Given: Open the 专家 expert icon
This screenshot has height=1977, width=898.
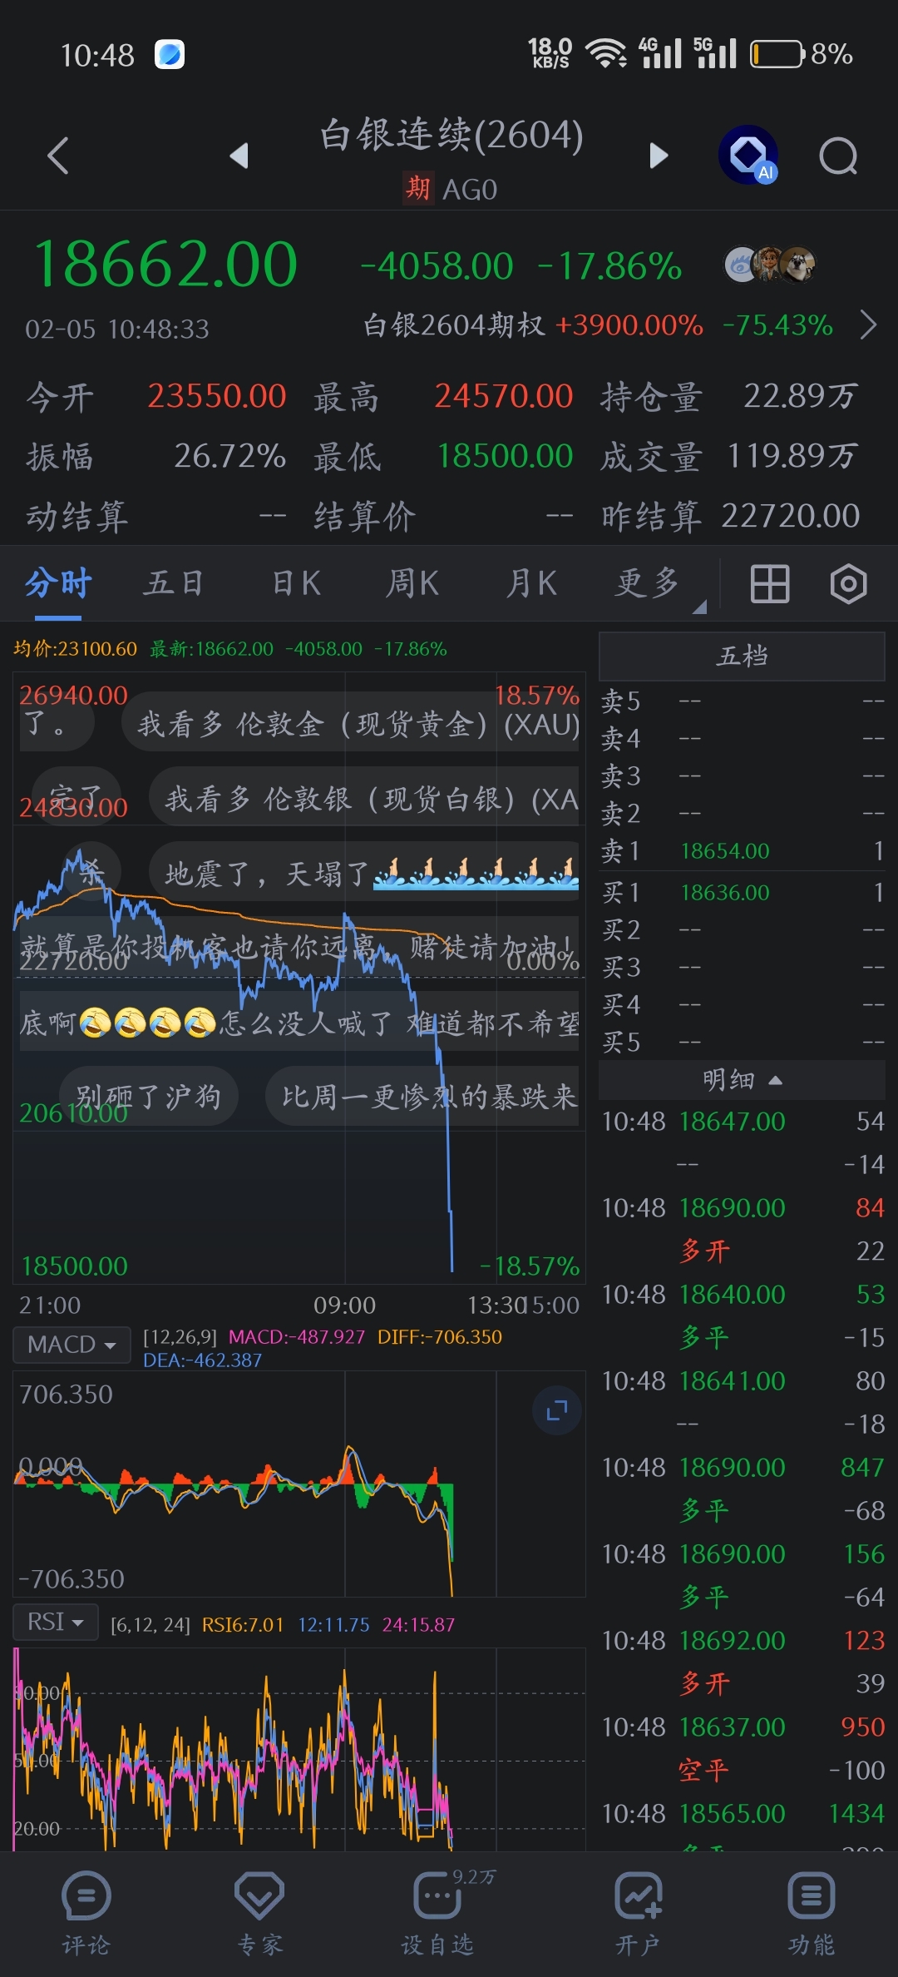Looking at the screenshot, I should tap(259, 1912).
